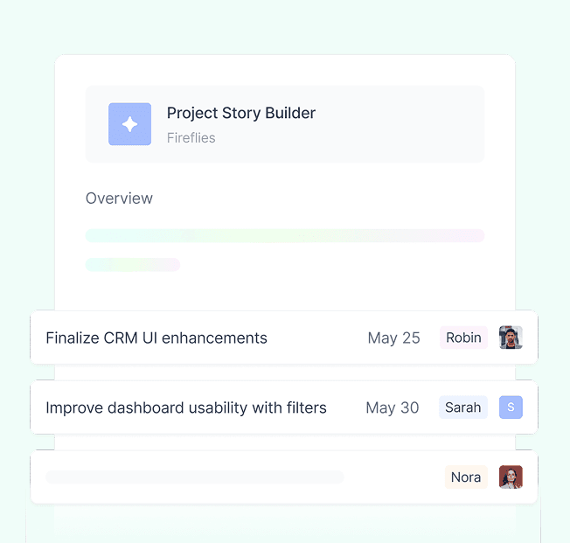Click the blue sparkle app icon
Image resolution: width=570 pixels, height=543 pixels.
[x=129, y=124]
